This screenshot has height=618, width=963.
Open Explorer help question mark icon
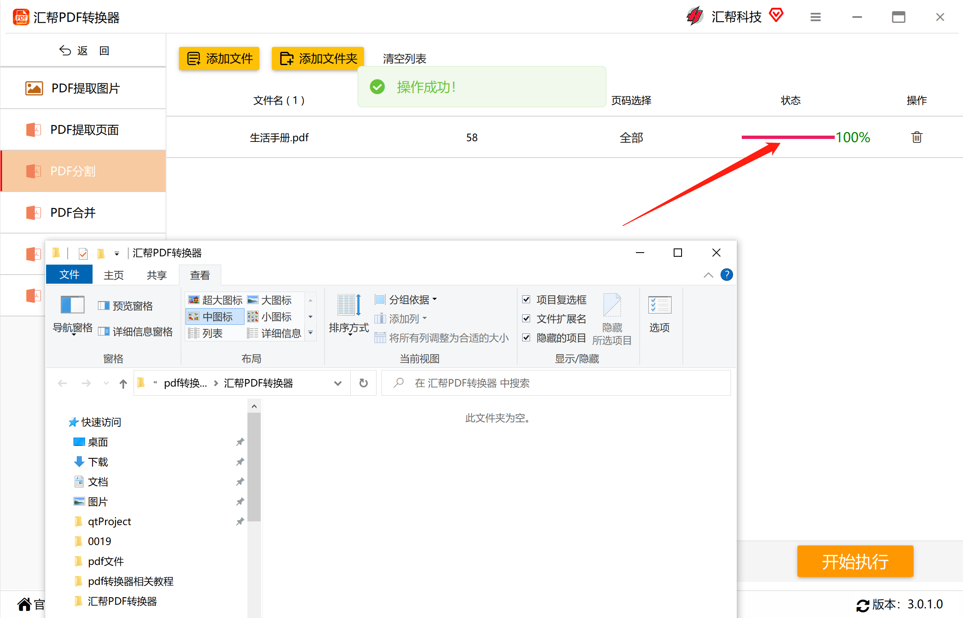click(726, 275)
